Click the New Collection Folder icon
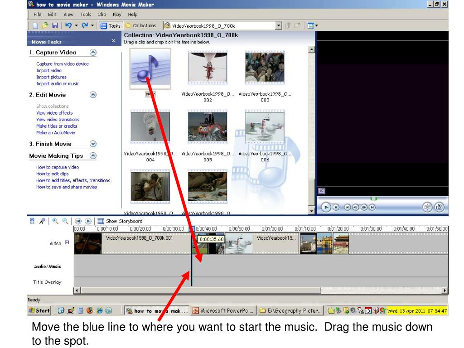This screenshot has height=348, width=464. [x=298, y=25]
